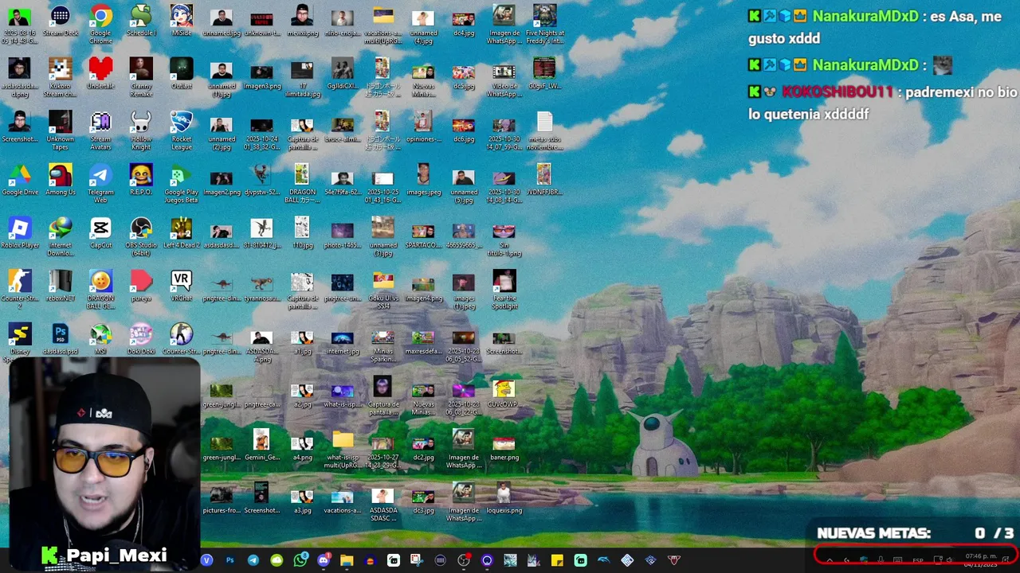Select the Rocket League icon

[182, 131]
